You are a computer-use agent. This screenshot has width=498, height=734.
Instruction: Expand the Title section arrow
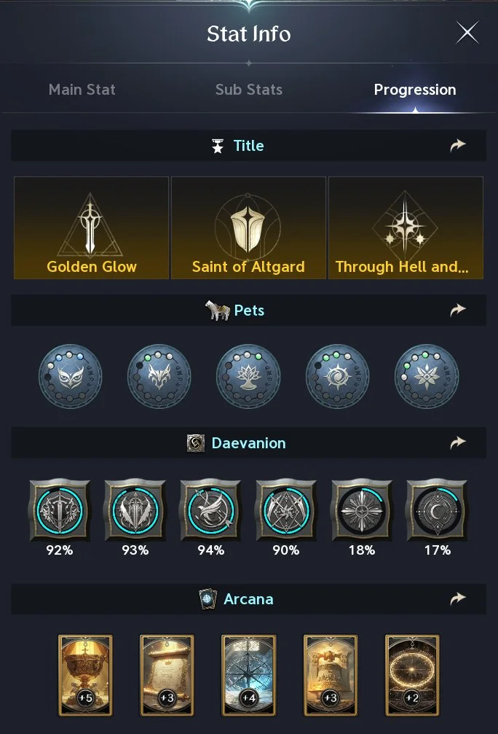point(457,146)
